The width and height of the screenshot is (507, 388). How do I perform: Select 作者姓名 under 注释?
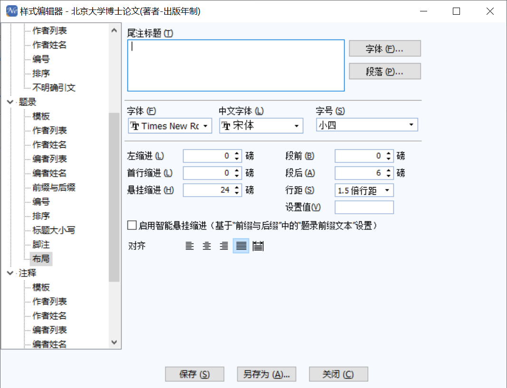[x=49, y=316]
